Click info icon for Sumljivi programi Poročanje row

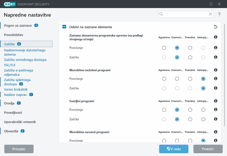pyautogui.click(x=216, y=110)
